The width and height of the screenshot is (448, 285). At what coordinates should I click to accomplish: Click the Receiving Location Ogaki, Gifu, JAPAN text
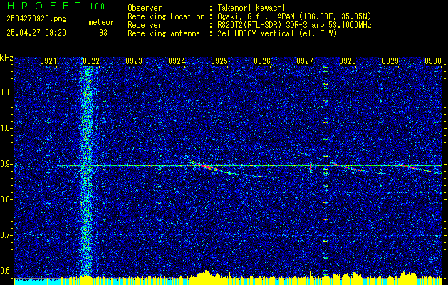coord(294,16)
